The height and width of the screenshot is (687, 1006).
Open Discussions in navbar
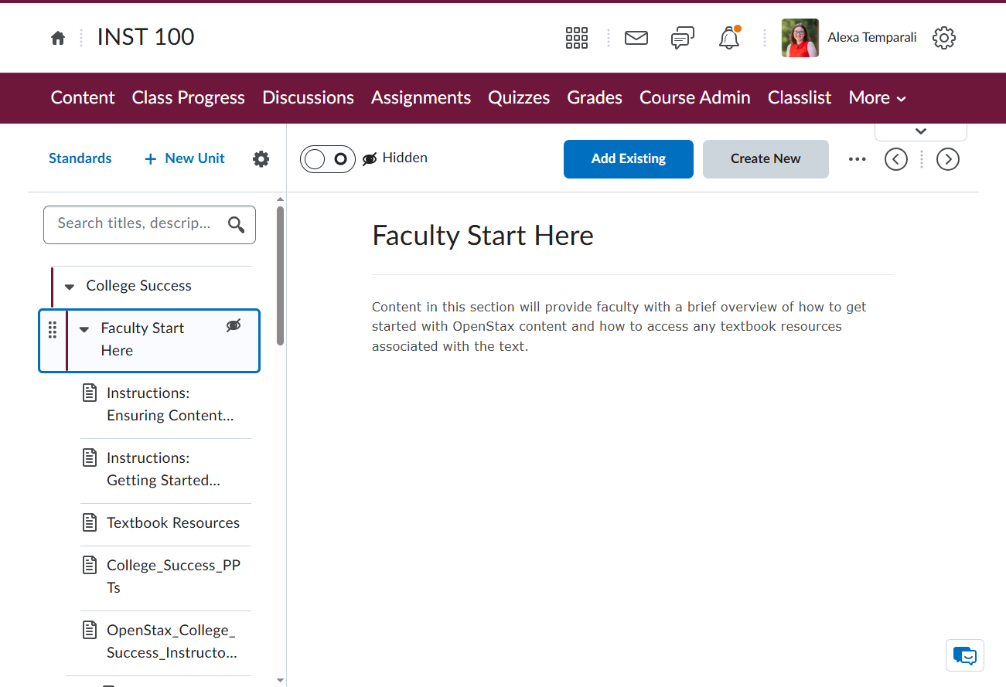click(x=308, y=98)
